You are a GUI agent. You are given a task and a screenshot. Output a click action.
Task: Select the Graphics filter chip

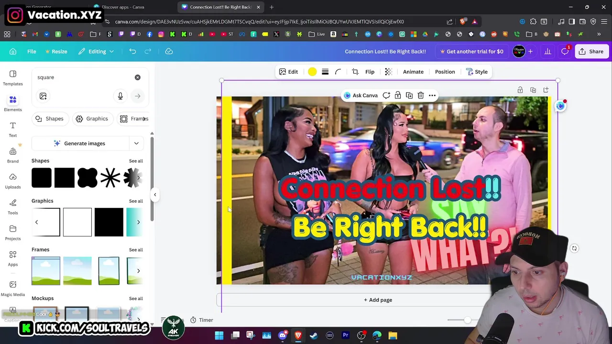tap(92, 118)
